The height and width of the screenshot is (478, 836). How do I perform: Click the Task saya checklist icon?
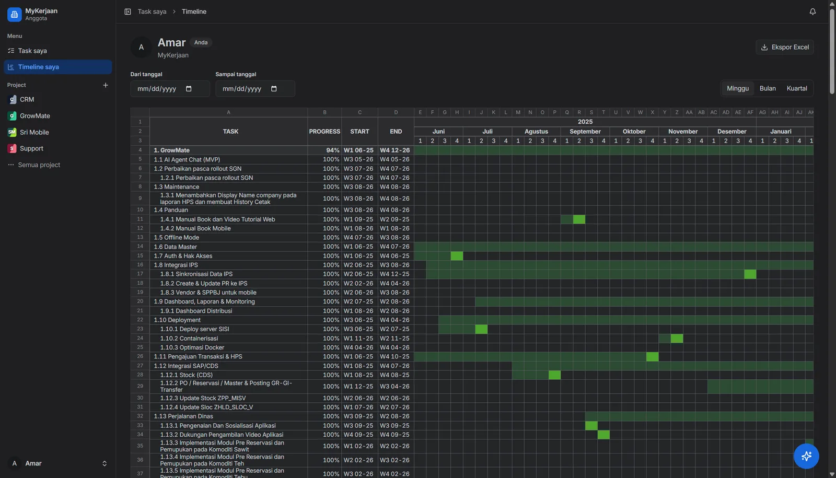tap(11, 51)
